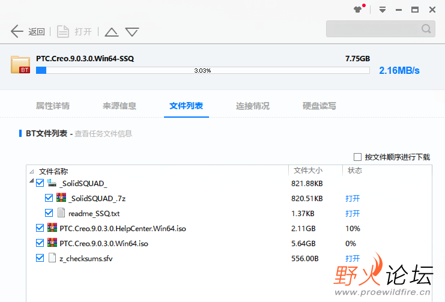Open the skin shirt icon

[x=358, y=10]
